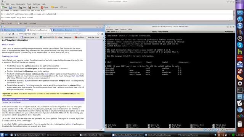
Task: Click the KWrite horizontal scrollbar
Action: (x=116, y=21)
